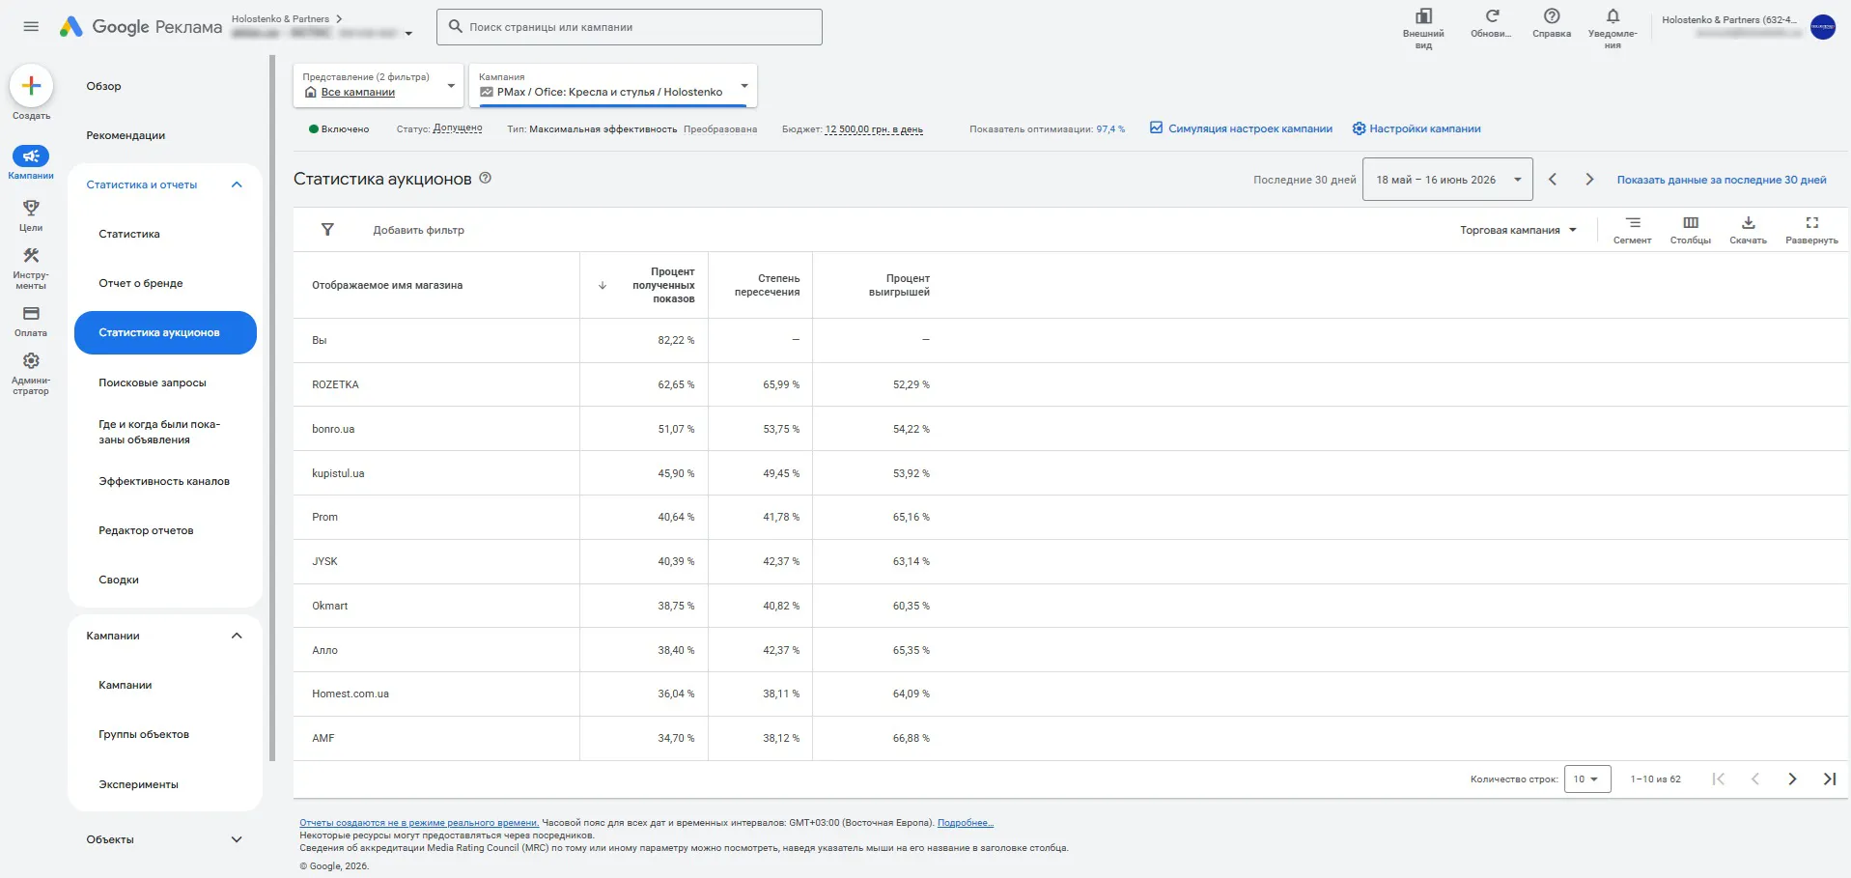1851x878 pixels.
Task: Open the Columns (Столбцы) tool
Action: [x=1691, y=230]
